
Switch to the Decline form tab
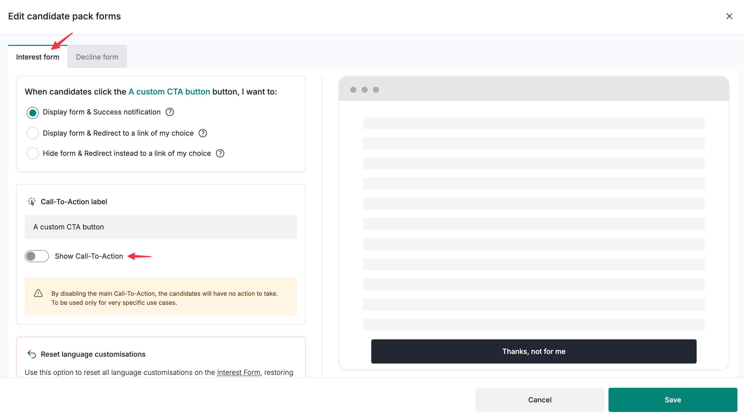click(97, 57)
